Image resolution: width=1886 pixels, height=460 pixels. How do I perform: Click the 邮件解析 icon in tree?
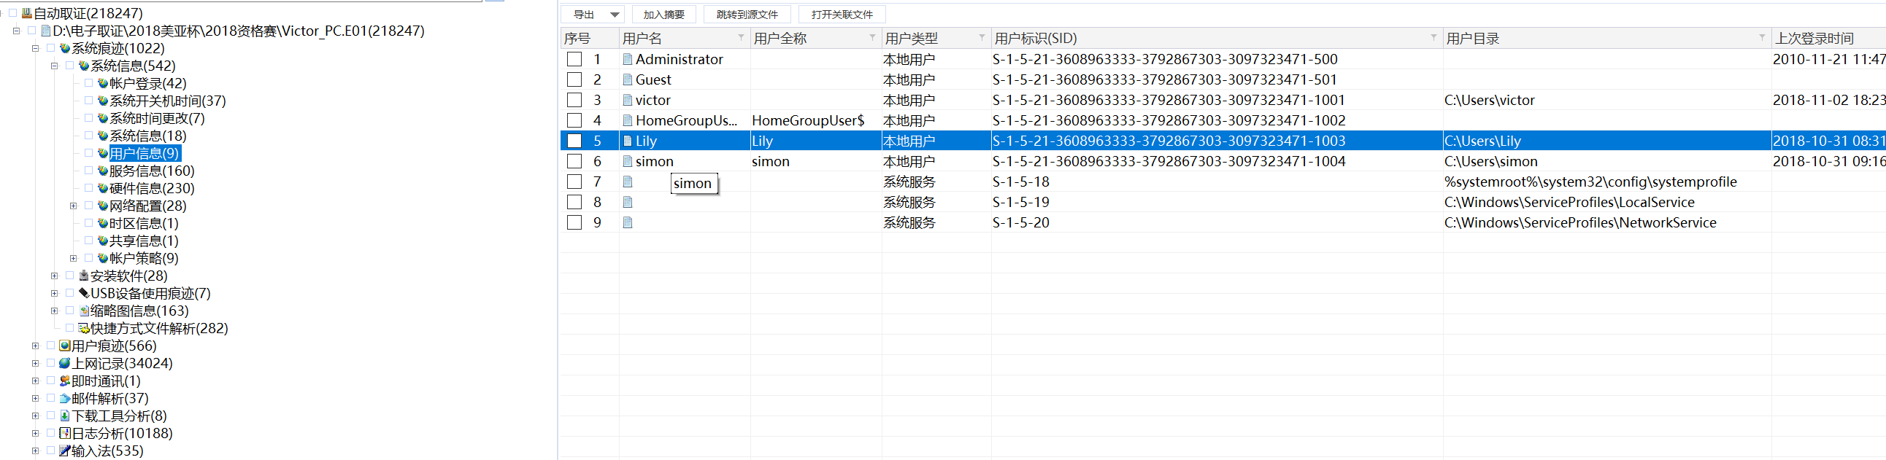pos(64,399)
